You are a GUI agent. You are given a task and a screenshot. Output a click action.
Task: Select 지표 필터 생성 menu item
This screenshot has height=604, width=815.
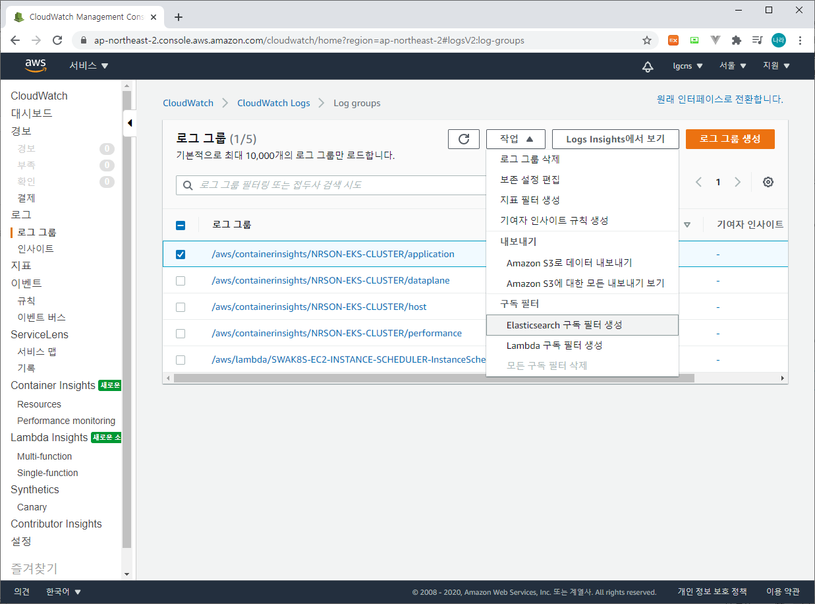582,200
